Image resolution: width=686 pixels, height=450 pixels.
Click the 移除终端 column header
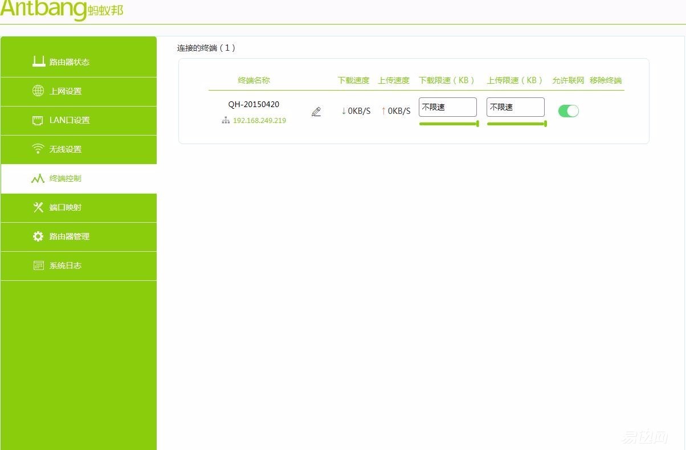(606, 80)
